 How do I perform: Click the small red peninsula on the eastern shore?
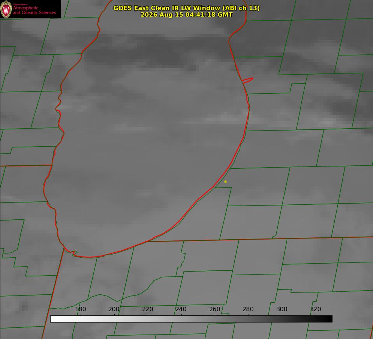coord(248,80)
